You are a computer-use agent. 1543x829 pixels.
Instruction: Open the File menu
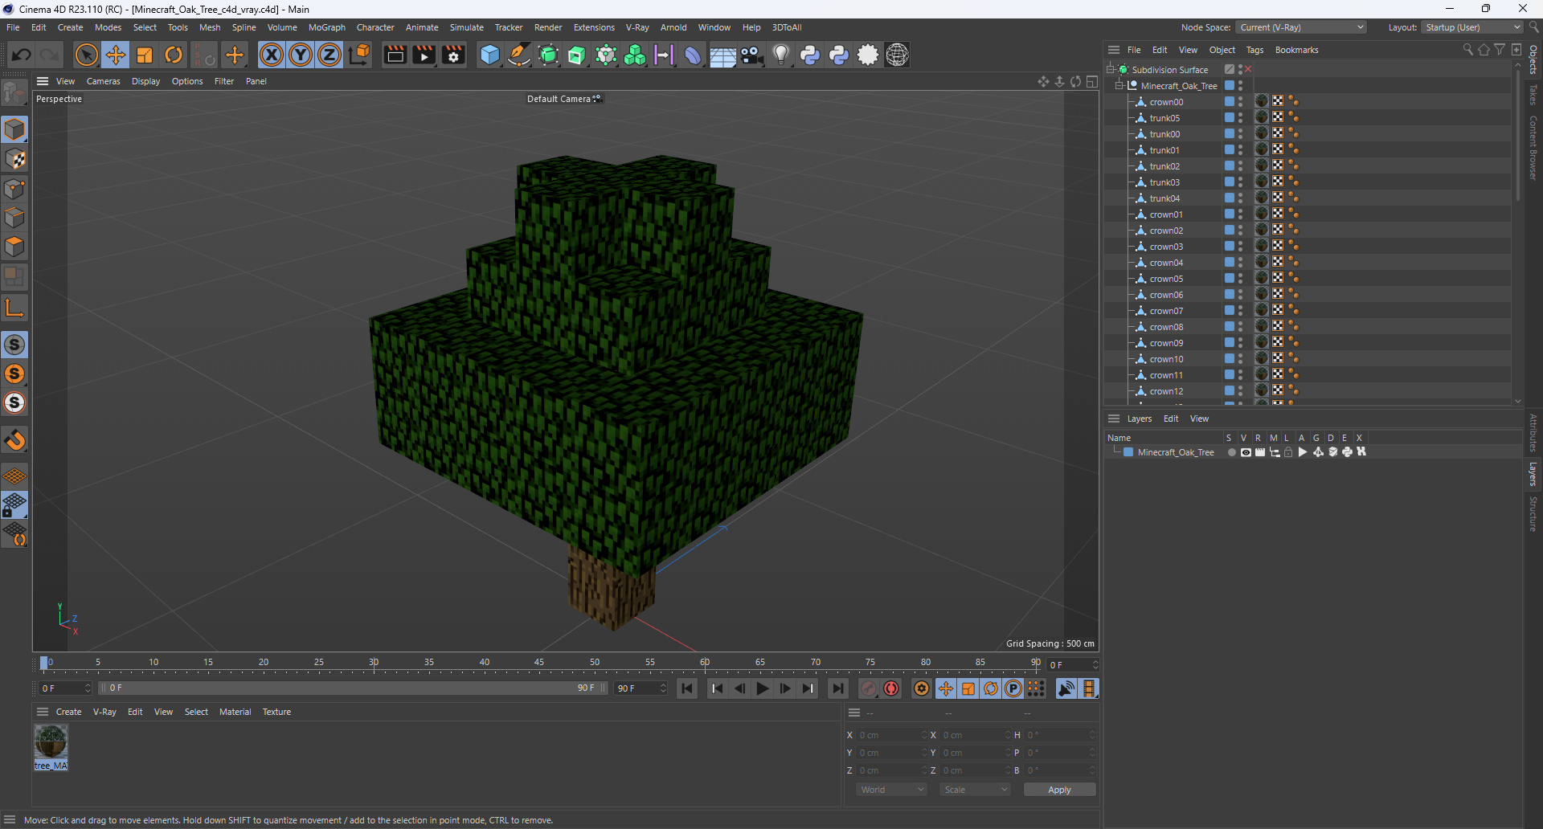tap(13, 27)
